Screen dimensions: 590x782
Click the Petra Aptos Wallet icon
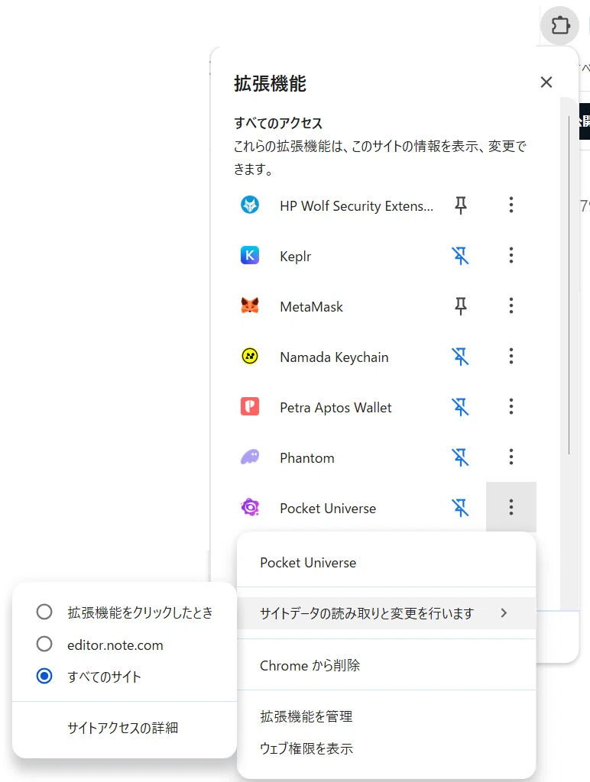250,406
